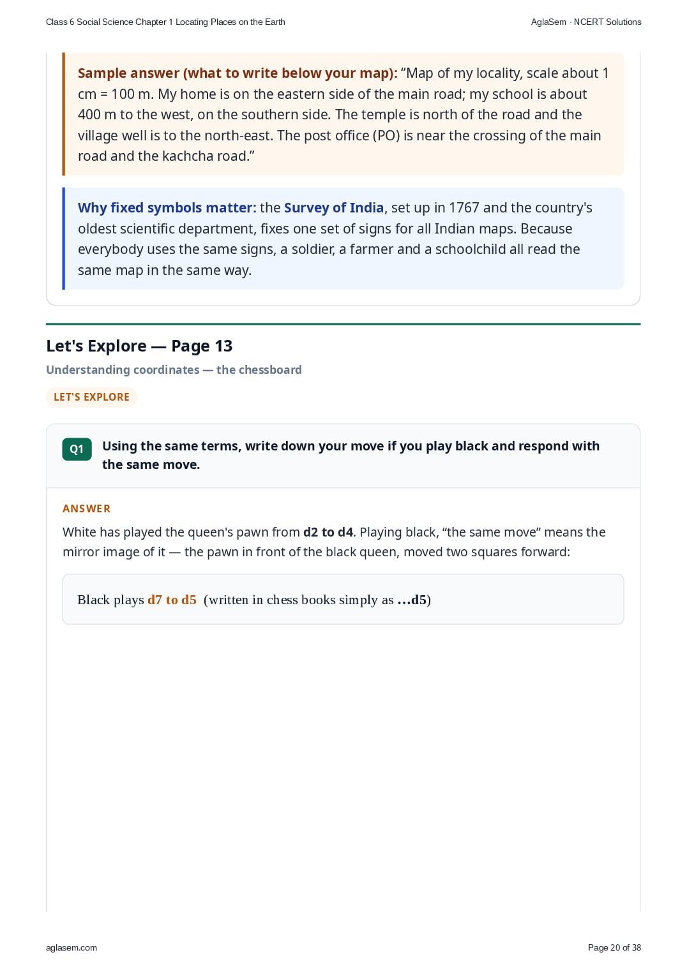
Task: Click the bold d2 to d4 text
Action: point(328,532)
